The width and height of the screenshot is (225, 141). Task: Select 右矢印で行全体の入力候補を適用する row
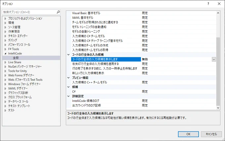coord(144,64)
